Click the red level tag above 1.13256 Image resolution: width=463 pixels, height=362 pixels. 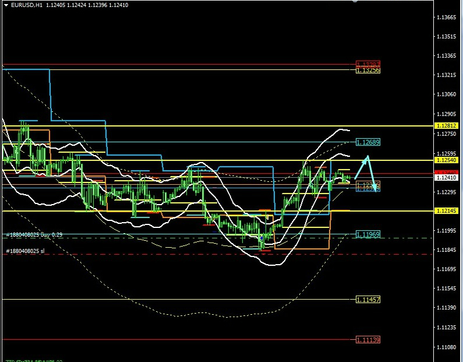coord(367,64)
